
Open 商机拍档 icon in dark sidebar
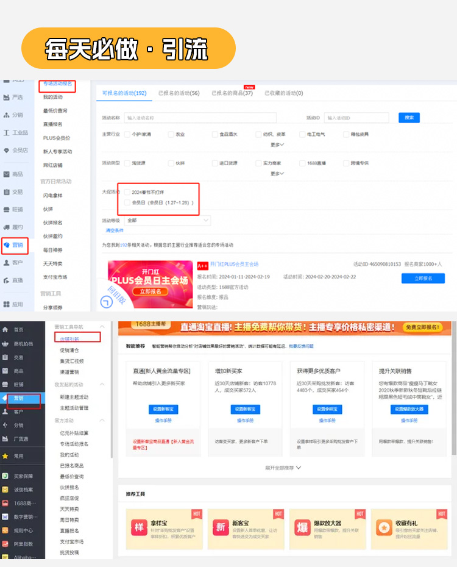point(5,344)
